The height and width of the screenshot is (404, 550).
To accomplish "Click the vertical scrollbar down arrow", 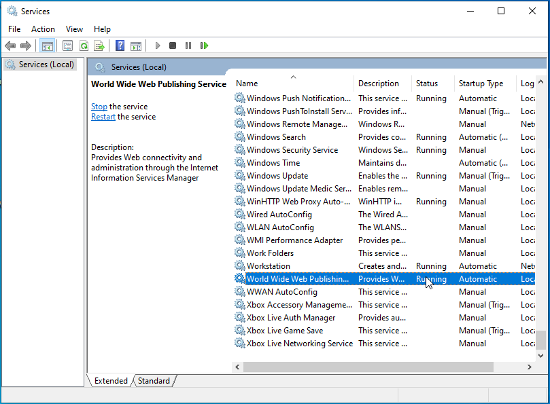I will (541, 356).
